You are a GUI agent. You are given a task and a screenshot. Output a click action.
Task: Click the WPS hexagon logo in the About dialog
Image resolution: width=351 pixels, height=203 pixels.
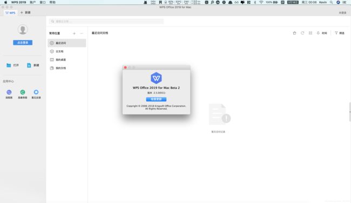tap(156, 78)
